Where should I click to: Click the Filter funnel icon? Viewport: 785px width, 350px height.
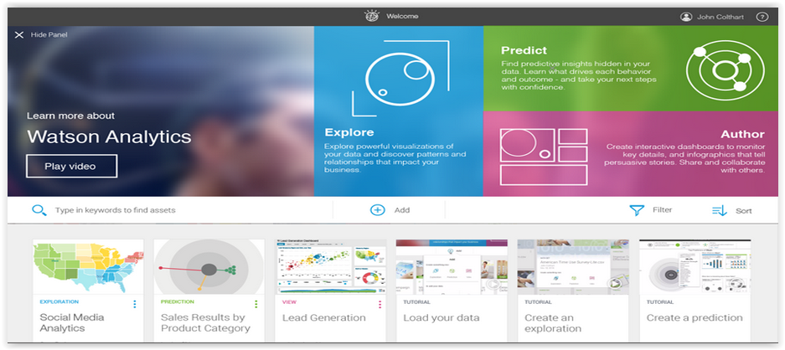point(637,210)
